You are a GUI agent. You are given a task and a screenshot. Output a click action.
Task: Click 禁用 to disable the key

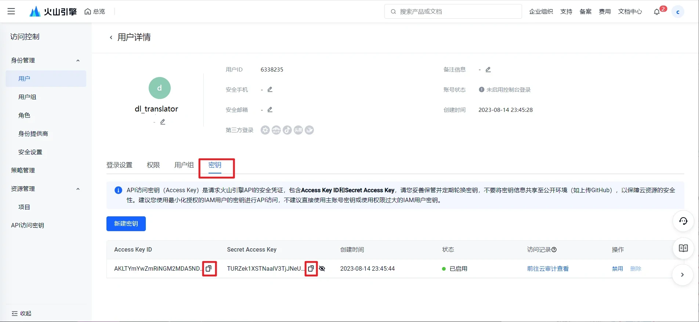pos(617,268)
